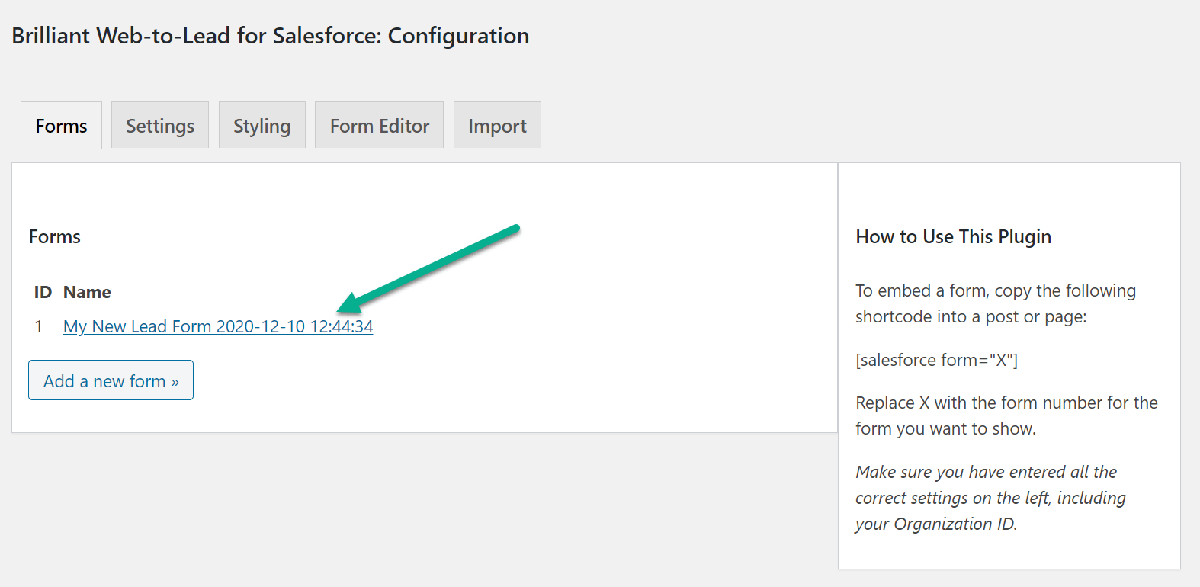Click the ID column header
The height and width of the screenshot is (587, 1200).
tap(43, 292)
